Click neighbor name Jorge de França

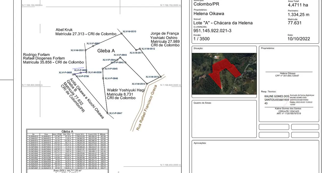click(x=165, y=34)
